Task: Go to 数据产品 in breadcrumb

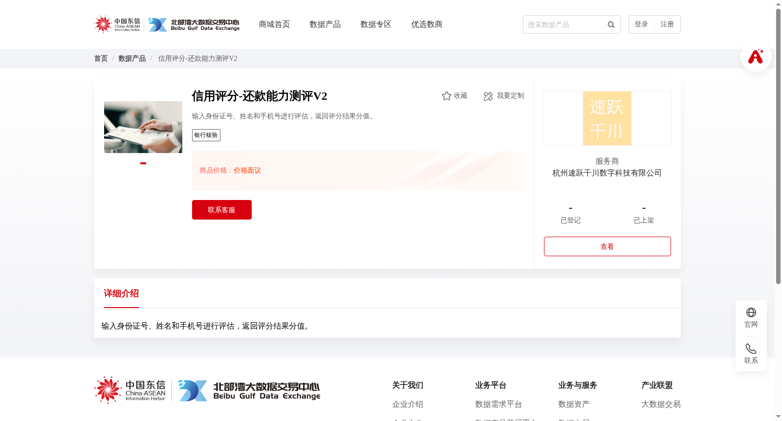Action: coord(132,59)
